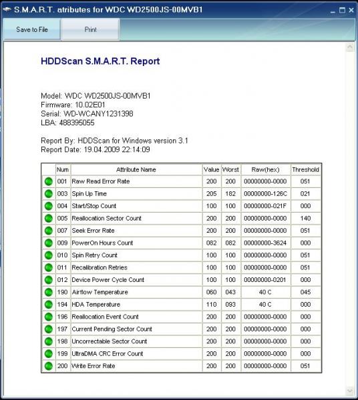Image resolution: width=358 pixels, height=400 pixels.
Task: Click the HDDScan app icon in title bar
Action: pyautogui.click(x=7, y=10)
